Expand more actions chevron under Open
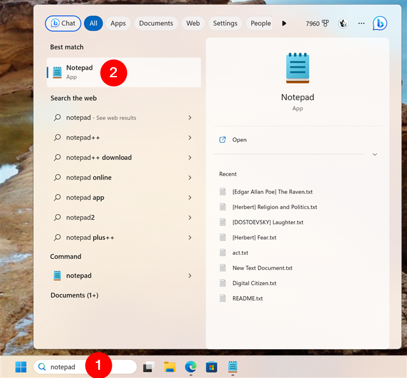407x378 pixels. click(x=374, y=154)
